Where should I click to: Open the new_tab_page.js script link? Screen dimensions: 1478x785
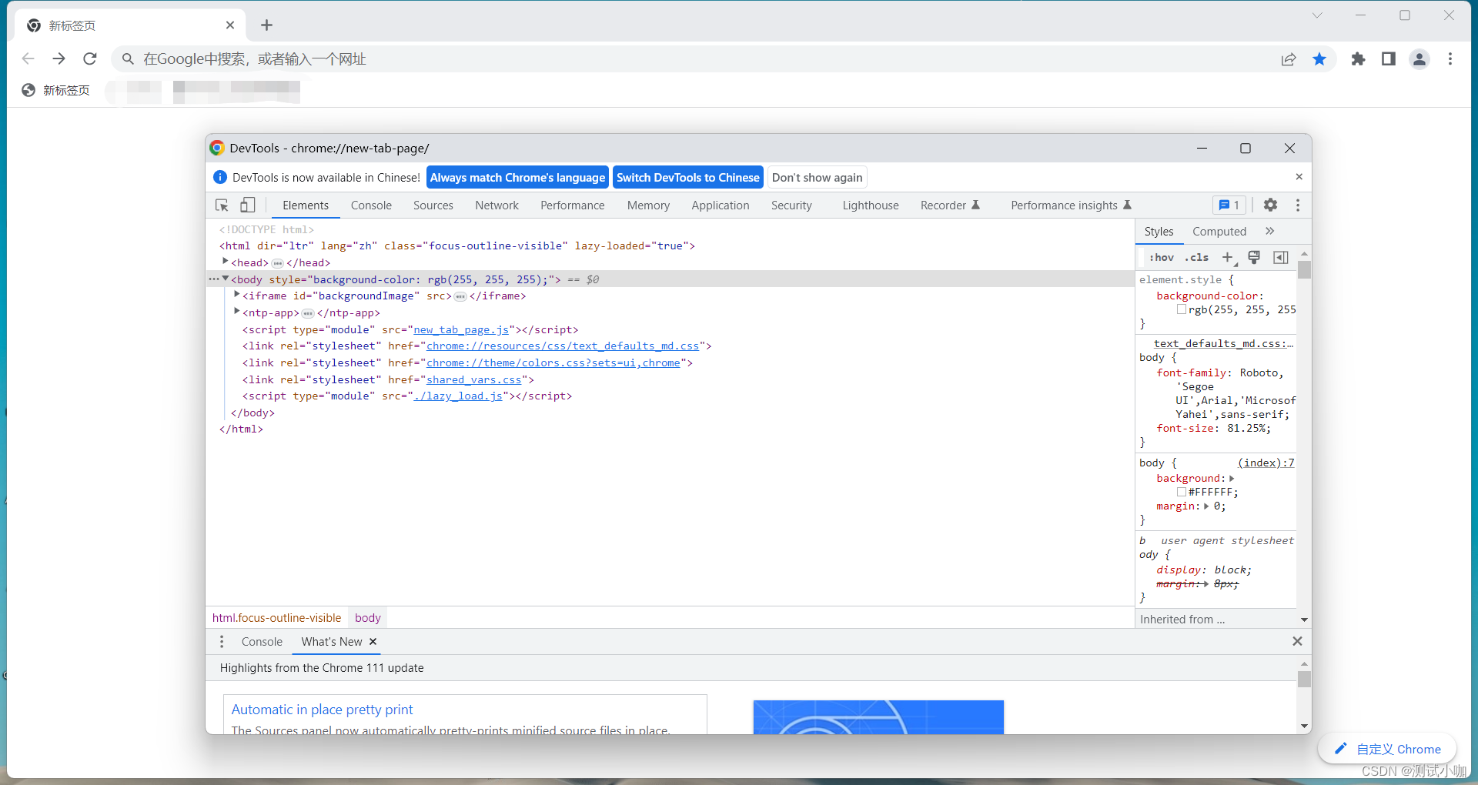(461, 329)
